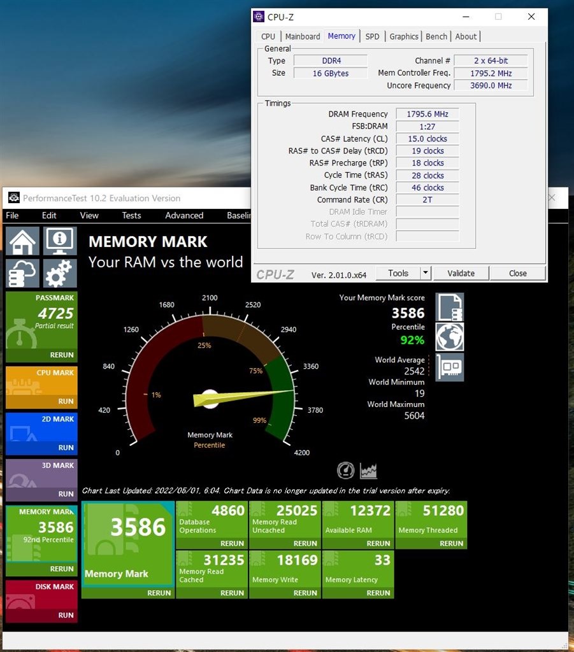This screenshot has width=574, height=652.
Task: Rerun the Memory Read Cached test
Action: pos(232,593)
